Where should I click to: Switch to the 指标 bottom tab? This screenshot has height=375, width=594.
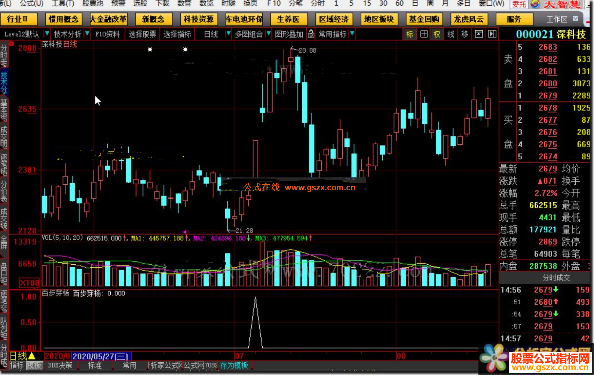[x=16, y=365]
